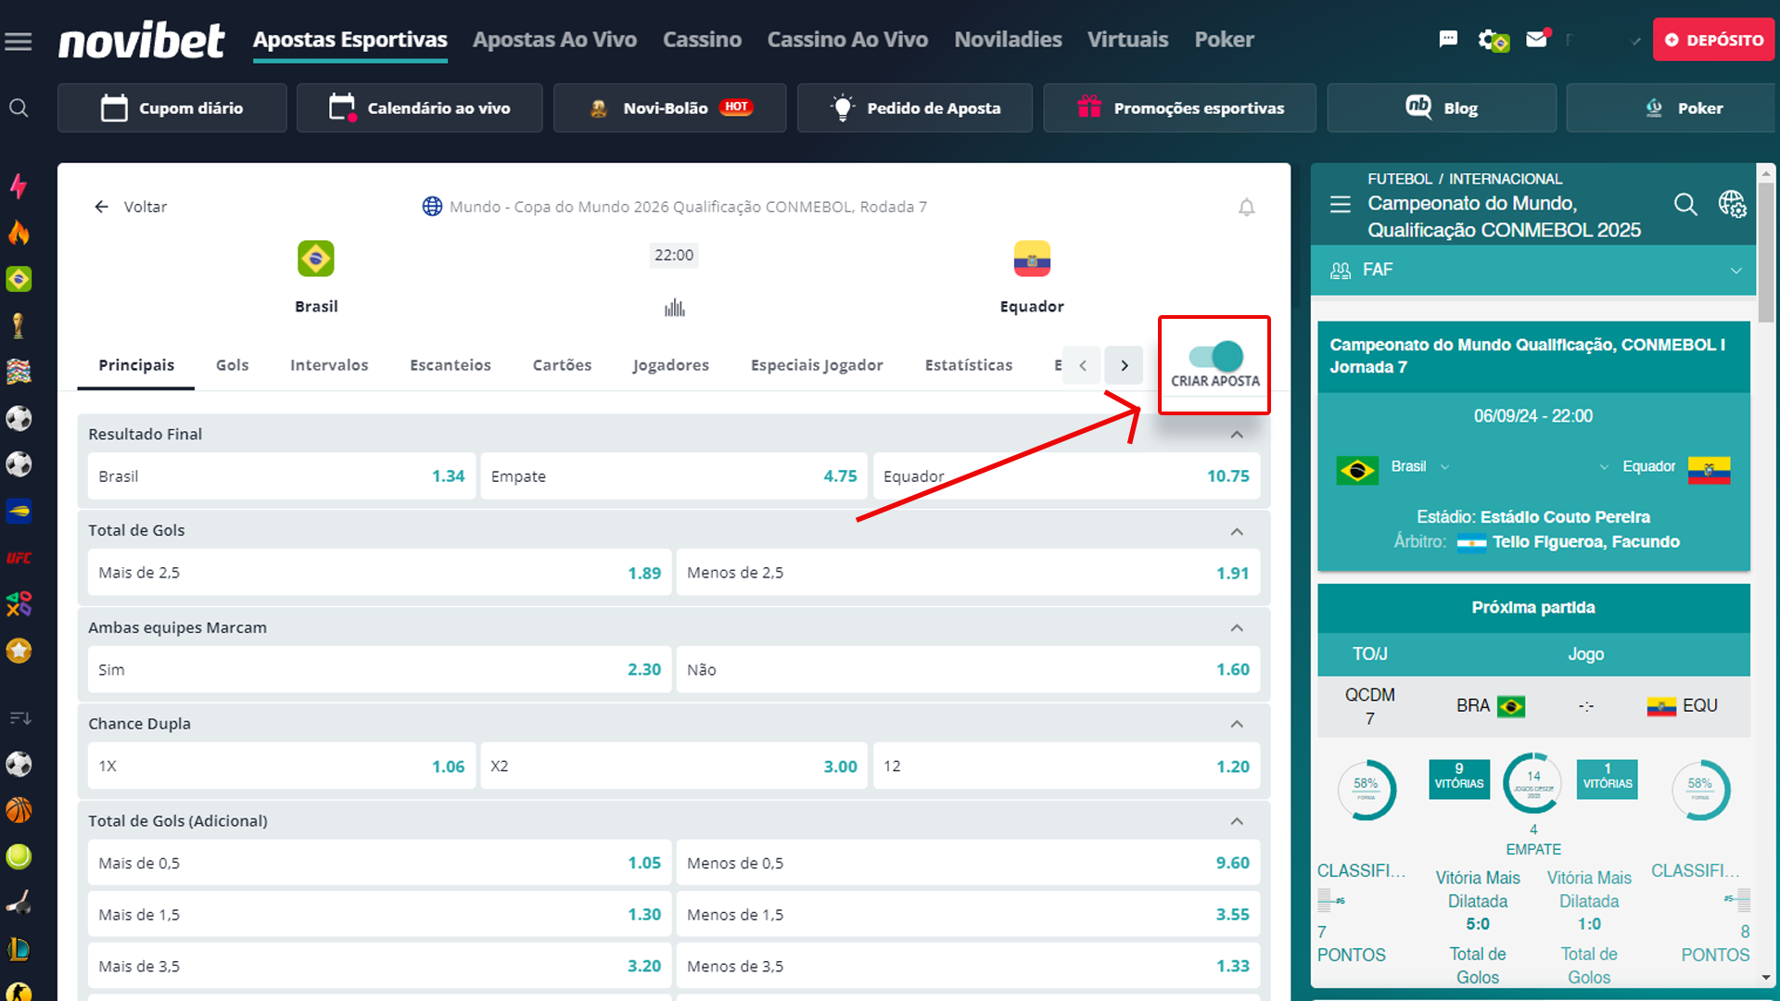Collapse the Total de Gols (Adicional) market
The width and height of the screenshot is (1780, 1001).
pos(1237,821)
